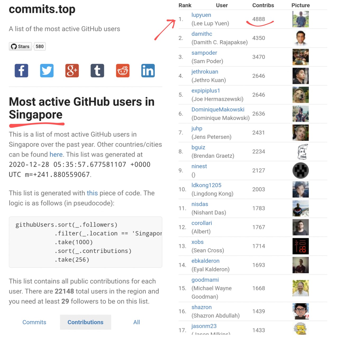Select the Contributions tab
The height and width of the screenshot is (338, 338).
coord(85,322)
